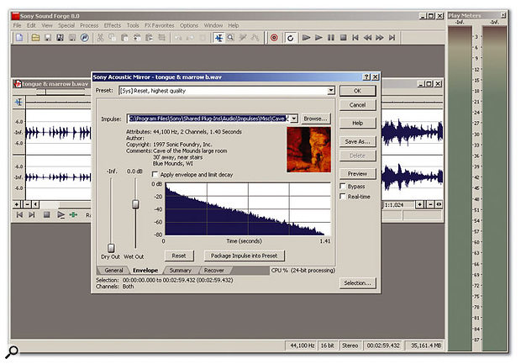Viewport: 521px width, 364px height.
Task: Click Go to Start in the wav window transport
Action: 19,215
